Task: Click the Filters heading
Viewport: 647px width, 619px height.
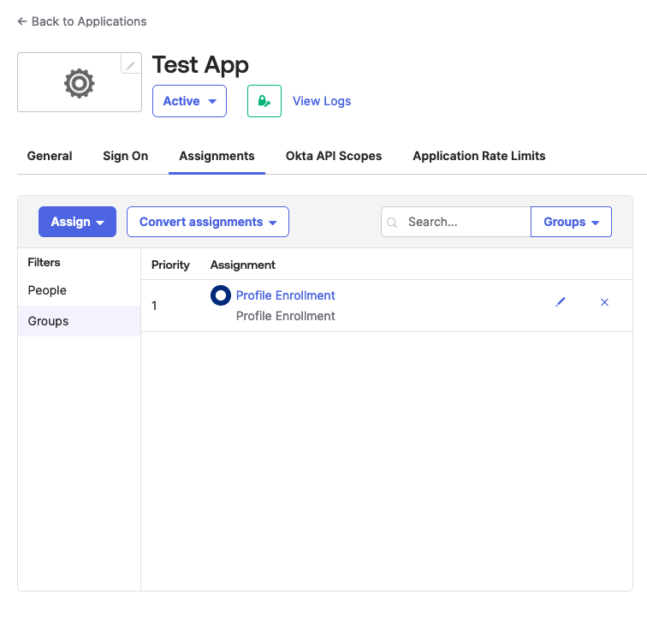Action: click(x=44, y=263)
